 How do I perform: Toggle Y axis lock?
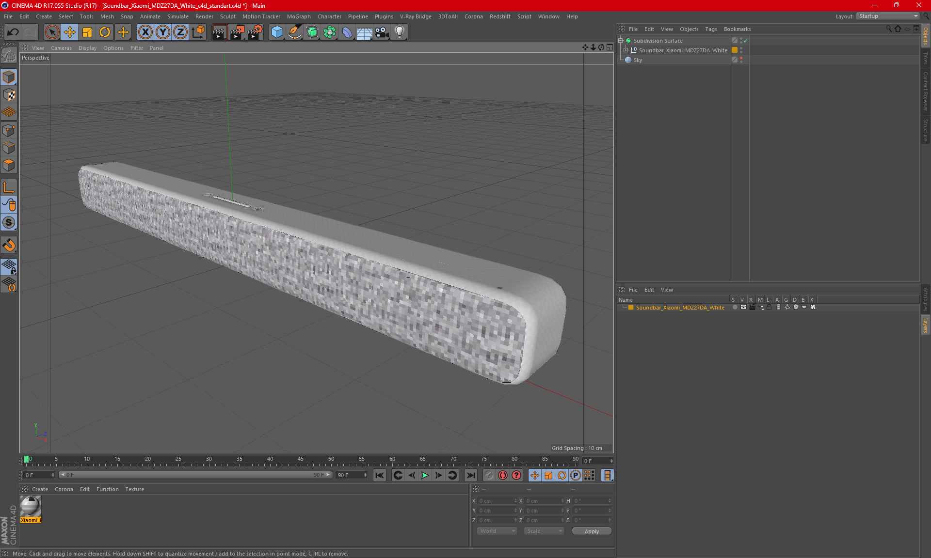tap(163, 32)
